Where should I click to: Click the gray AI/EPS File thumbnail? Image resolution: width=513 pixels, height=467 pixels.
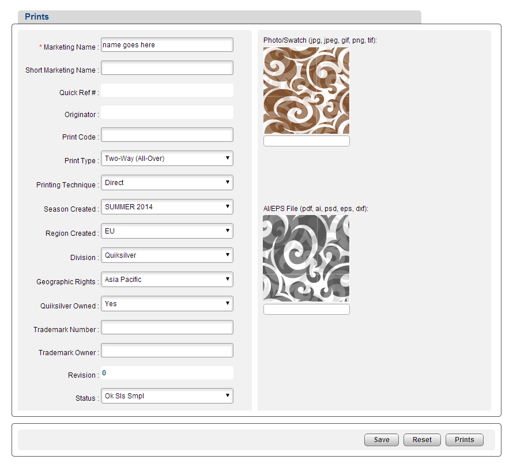click(306, 258)
